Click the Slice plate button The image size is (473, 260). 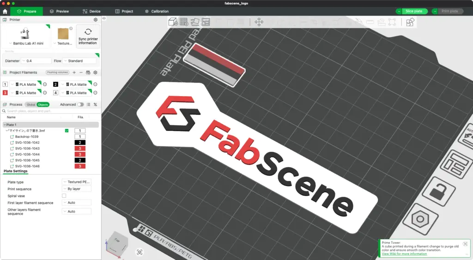pos(415,11)
